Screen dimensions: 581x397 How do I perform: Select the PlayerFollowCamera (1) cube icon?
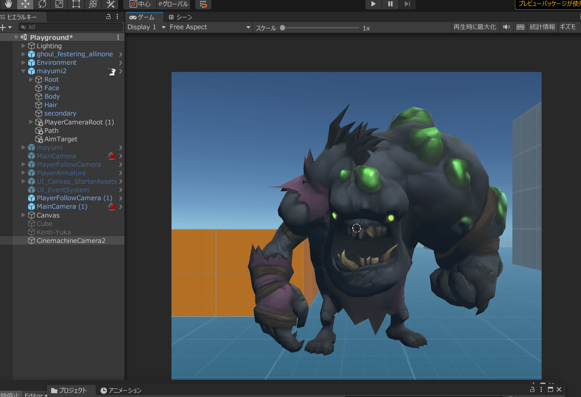coord(31,198)
